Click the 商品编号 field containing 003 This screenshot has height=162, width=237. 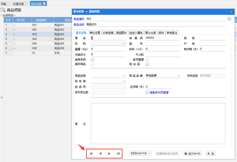pos(156,19)
